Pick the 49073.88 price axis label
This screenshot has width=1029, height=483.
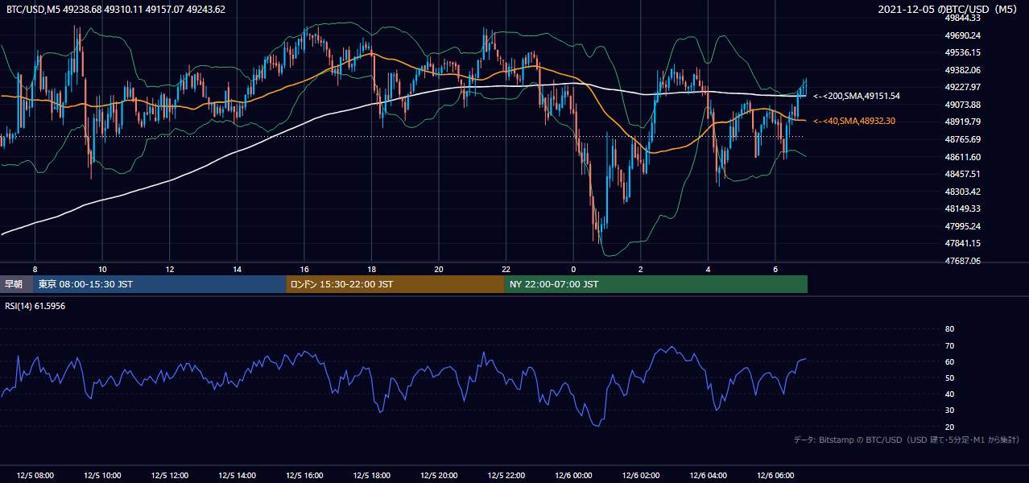(961, 105)
